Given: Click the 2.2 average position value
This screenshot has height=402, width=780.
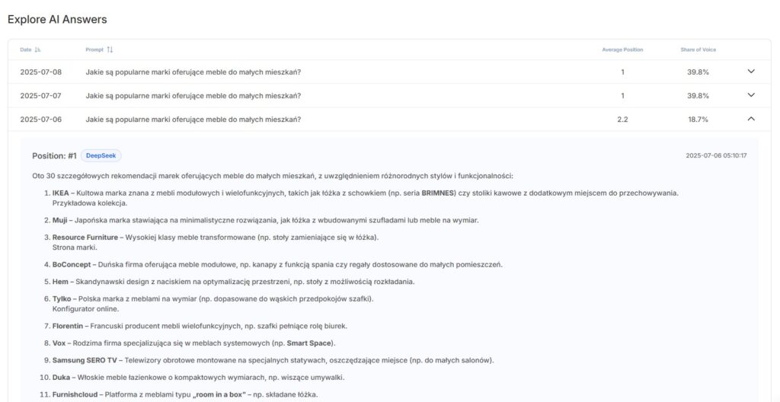Looking at the screenshot, I should 622,120.
